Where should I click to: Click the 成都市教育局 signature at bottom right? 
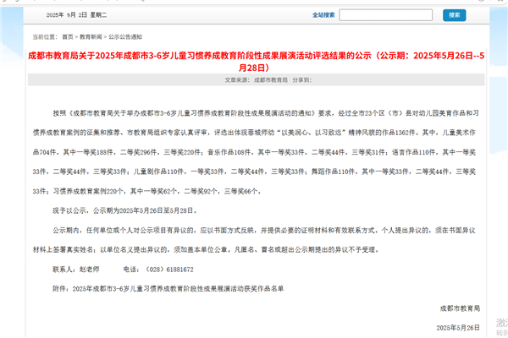[x=459, y=308]
